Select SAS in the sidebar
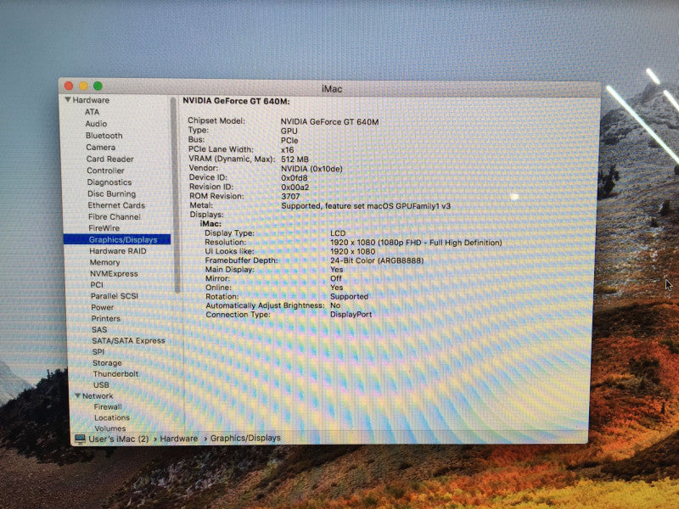The width and height of the screenshot is (679, 509). tap(99, 330)
